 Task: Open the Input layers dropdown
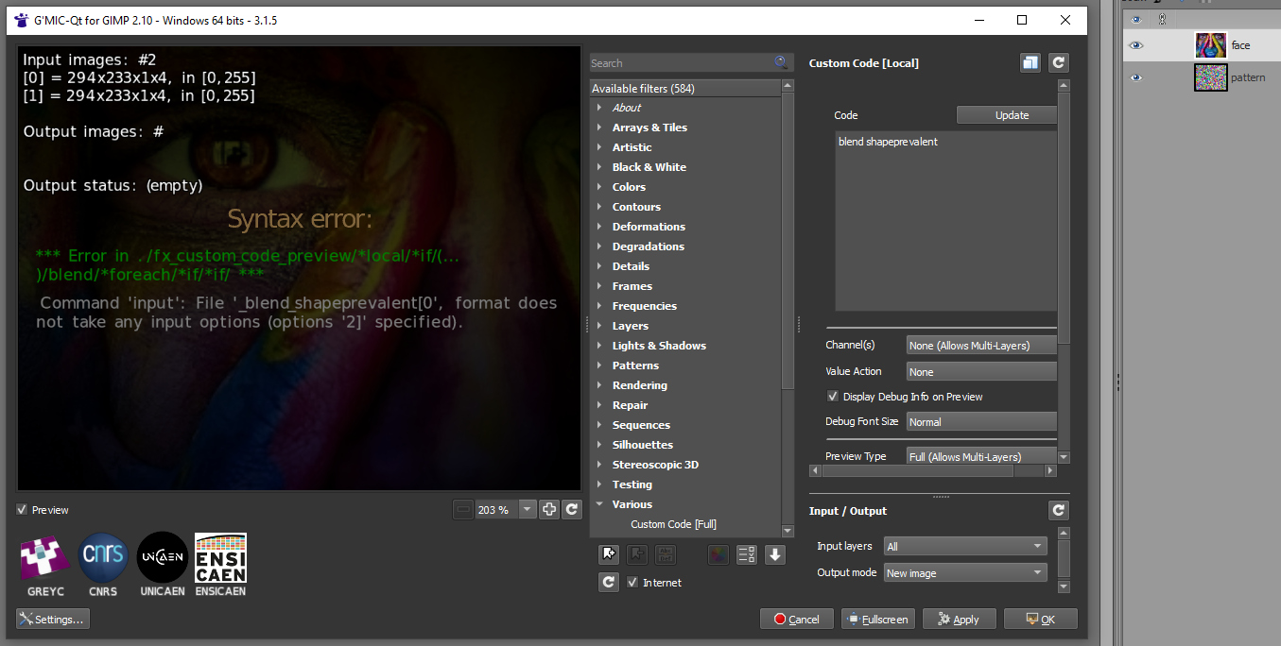[965, 546]
